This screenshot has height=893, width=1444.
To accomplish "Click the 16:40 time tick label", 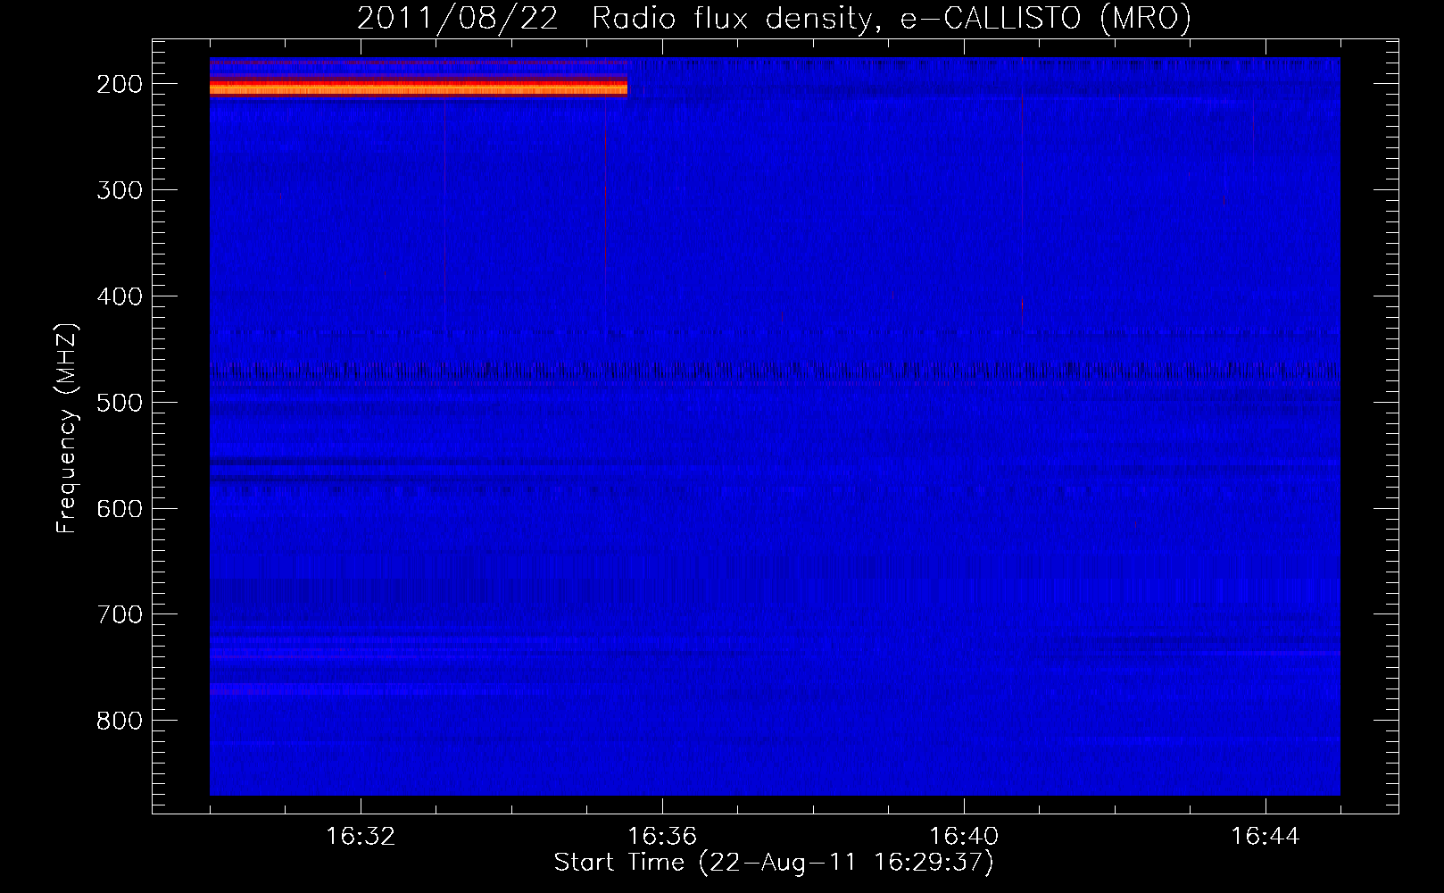I will [964, 837].
